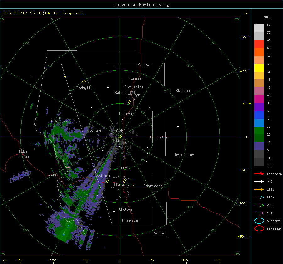
Task: Click the Cochrane town label
Action: 103,175
